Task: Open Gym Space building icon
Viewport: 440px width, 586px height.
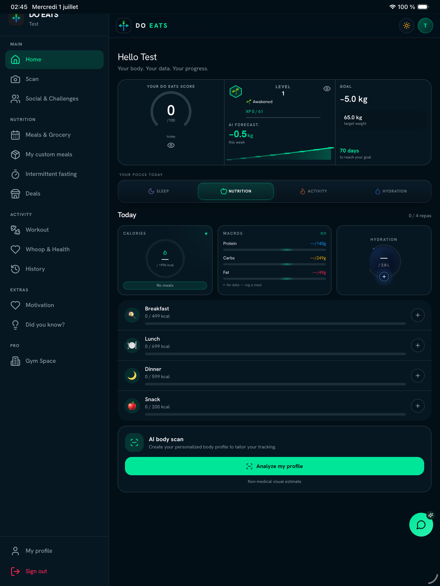Action: (x=15, y=361)
